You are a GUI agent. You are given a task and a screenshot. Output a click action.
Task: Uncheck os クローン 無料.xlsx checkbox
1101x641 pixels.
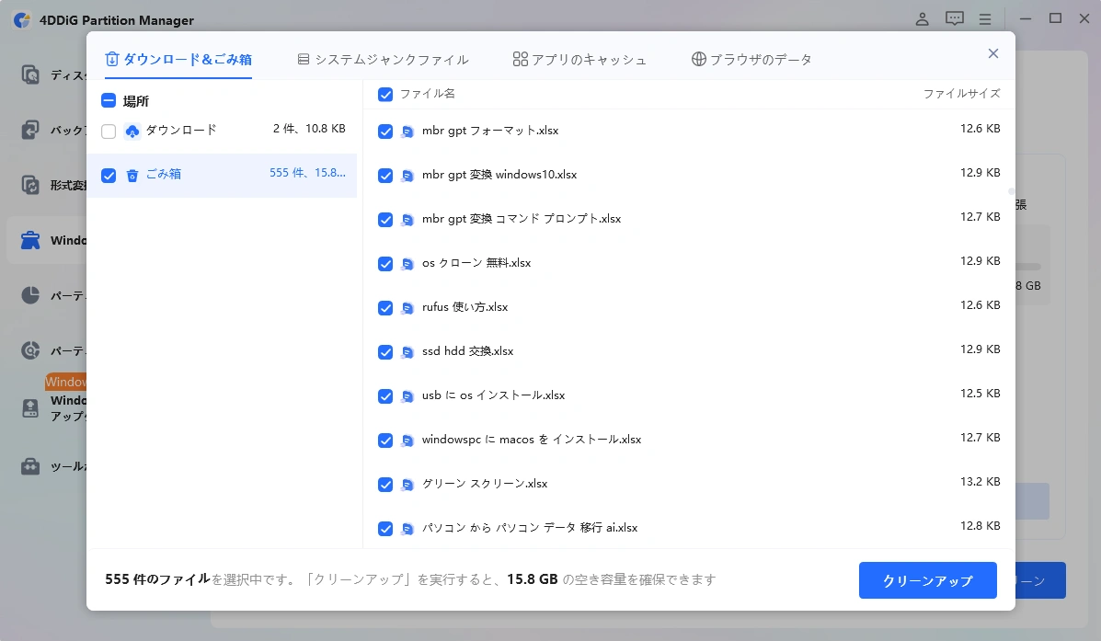tap(384, 264)
